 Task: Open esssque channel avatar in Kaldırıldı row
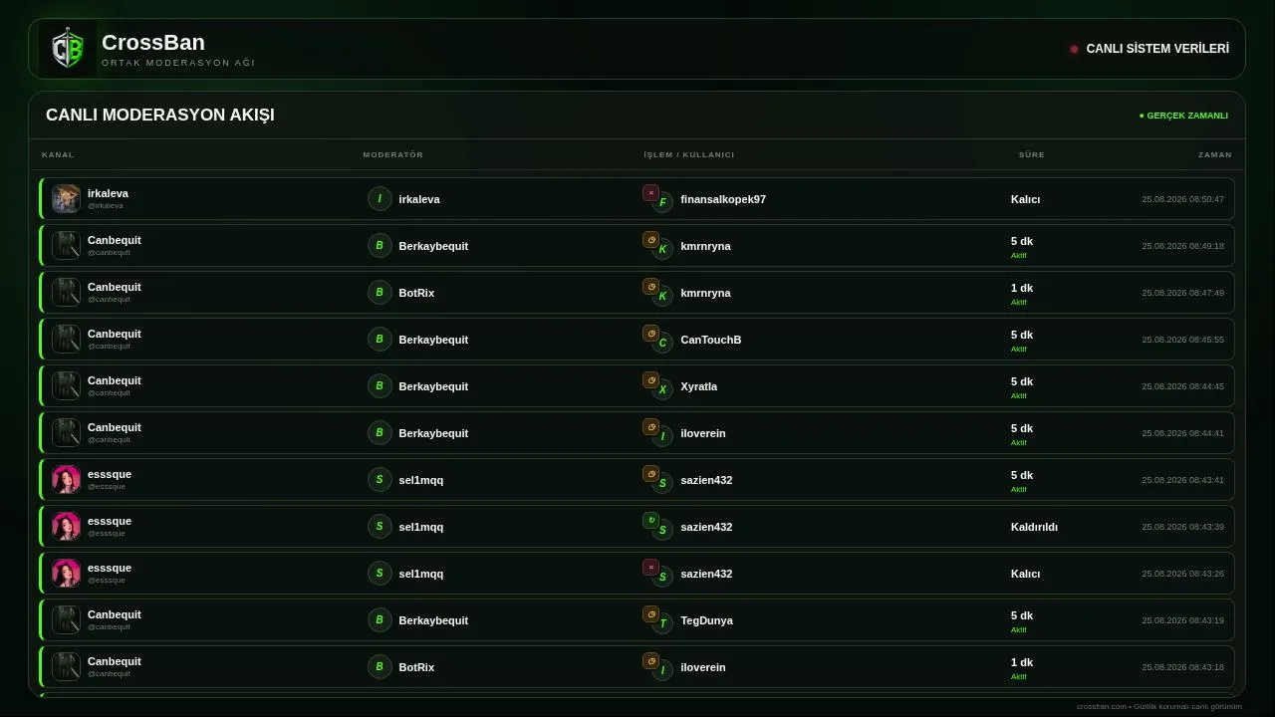(67, 527)
